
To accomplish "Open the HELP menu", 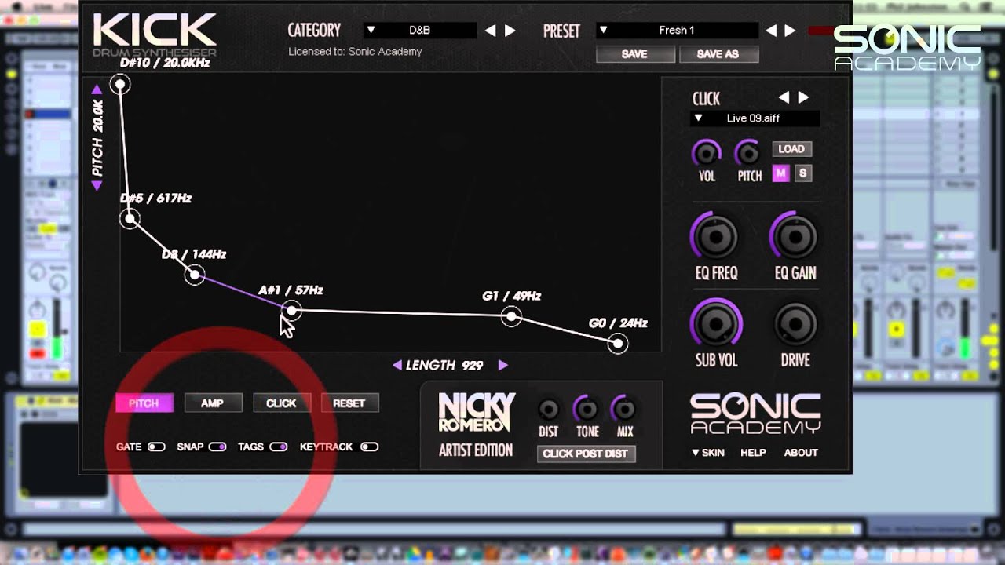I will (x=753, y=453).
